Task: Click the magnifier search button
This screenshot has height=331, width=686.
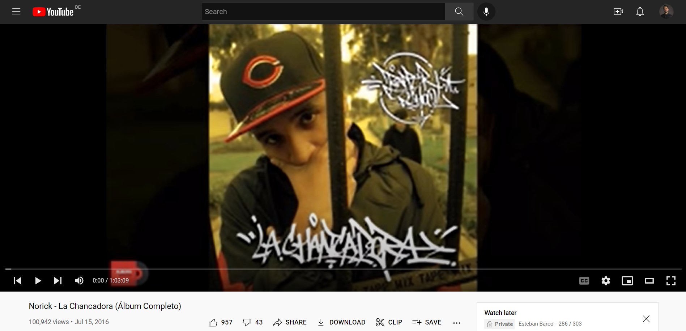Action: coord(459,12)
